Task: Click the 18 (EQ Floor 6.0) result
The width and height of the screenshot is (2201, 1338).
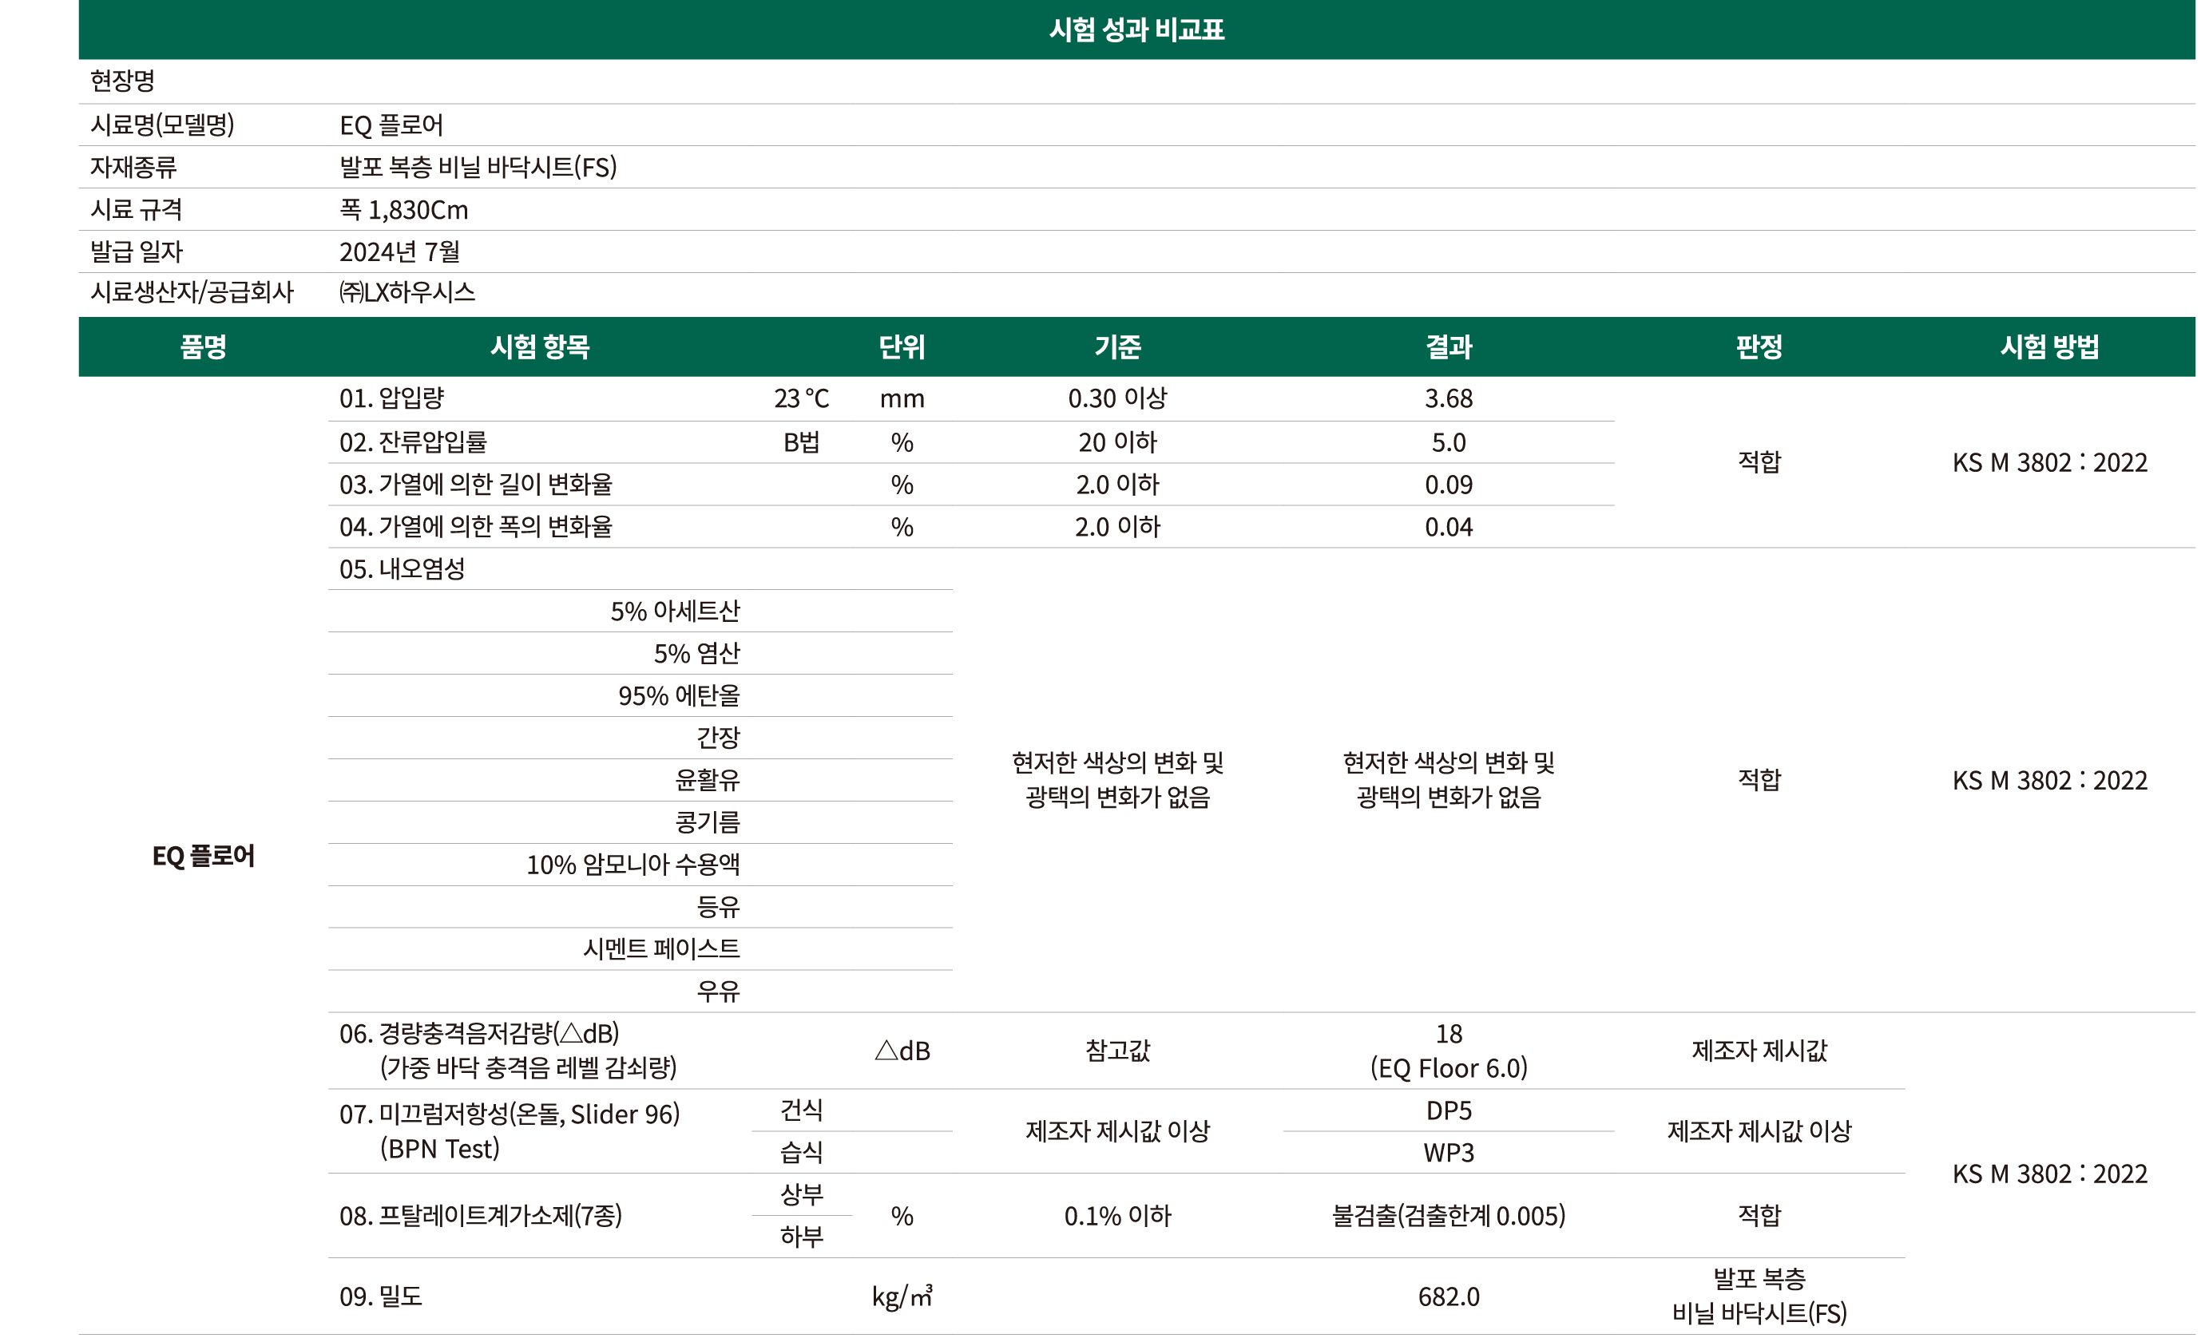Action: click(1448, 1051)
